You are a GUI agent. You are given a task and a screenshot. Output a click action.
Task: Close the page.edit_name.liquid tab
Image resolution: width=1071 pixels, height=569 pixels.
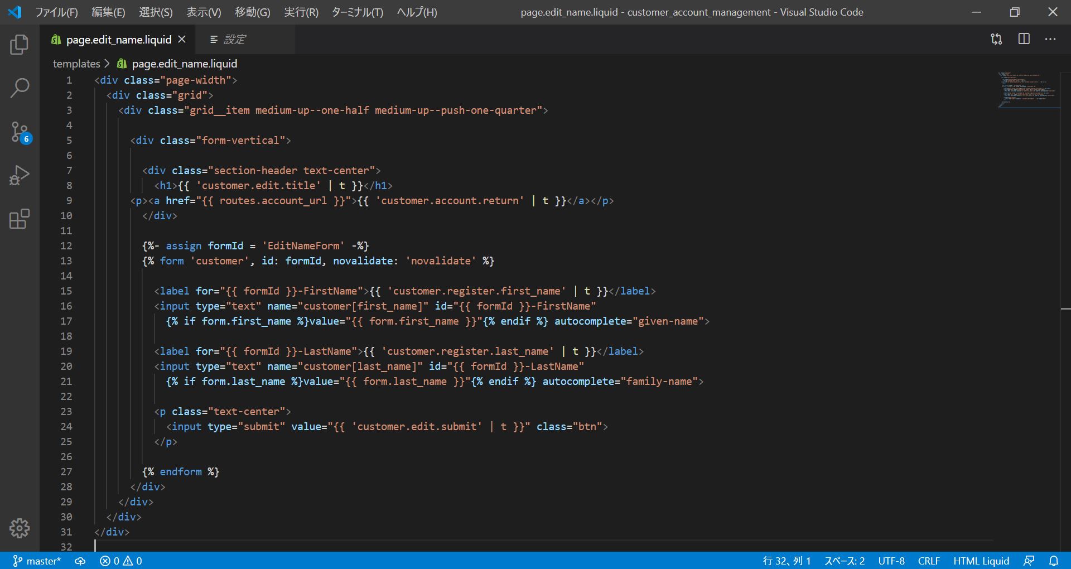coord(182,40)
